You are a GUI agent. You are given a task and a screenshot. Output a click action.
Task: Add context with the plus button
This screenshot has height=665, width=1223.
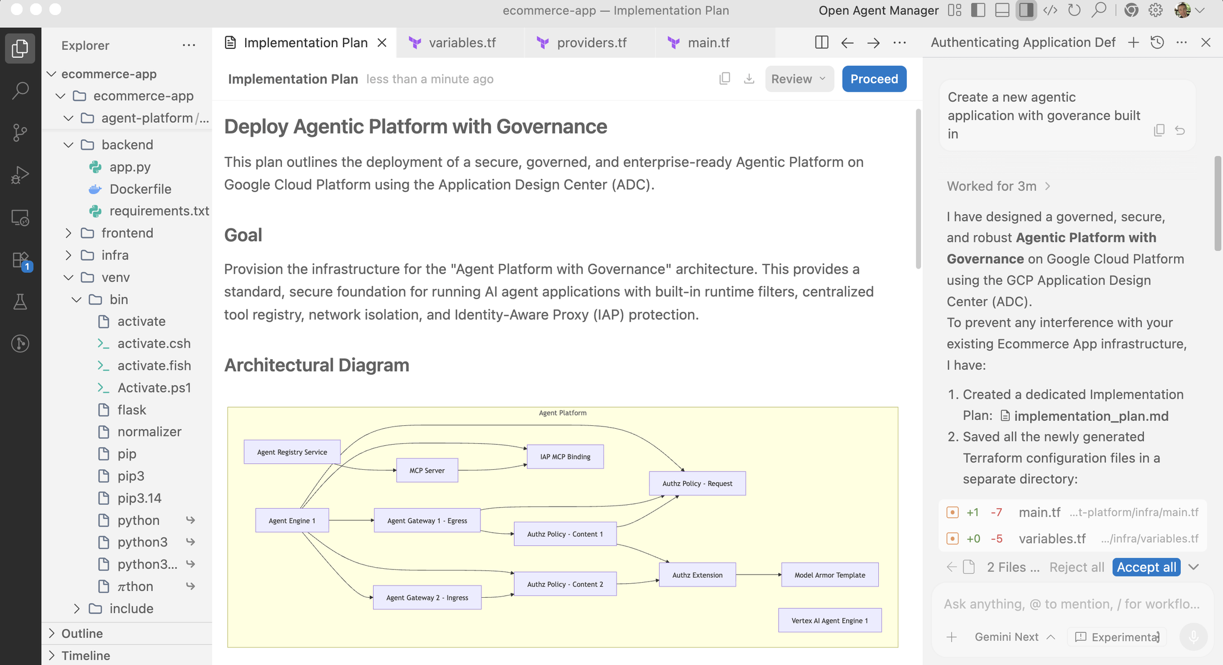pos(952,637)
